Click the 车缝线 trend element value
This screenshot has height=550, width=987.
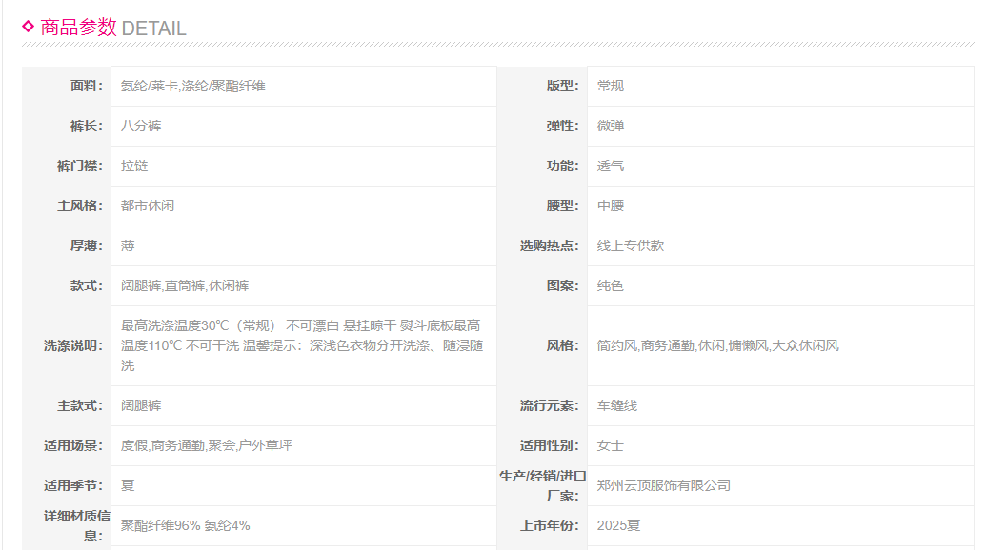pyautogui.click(x=617, y=405)
